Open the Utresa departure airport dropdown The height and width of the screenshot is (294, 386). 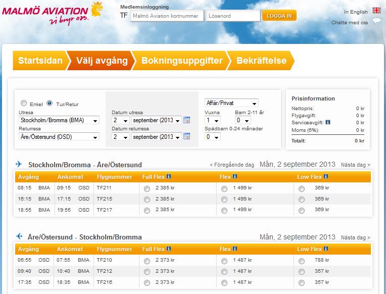59,120
